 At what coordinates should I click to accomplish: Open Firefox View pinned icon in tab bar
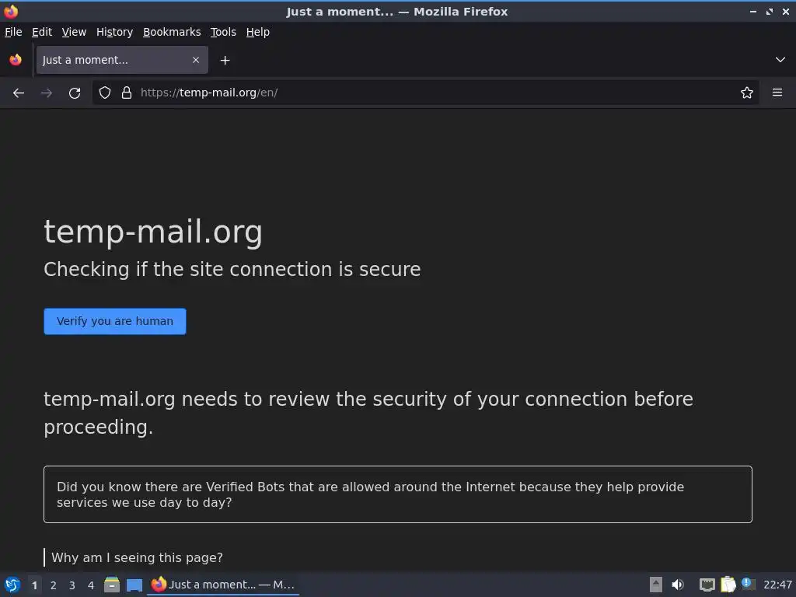pyautogui.click(x=16, y=60)
